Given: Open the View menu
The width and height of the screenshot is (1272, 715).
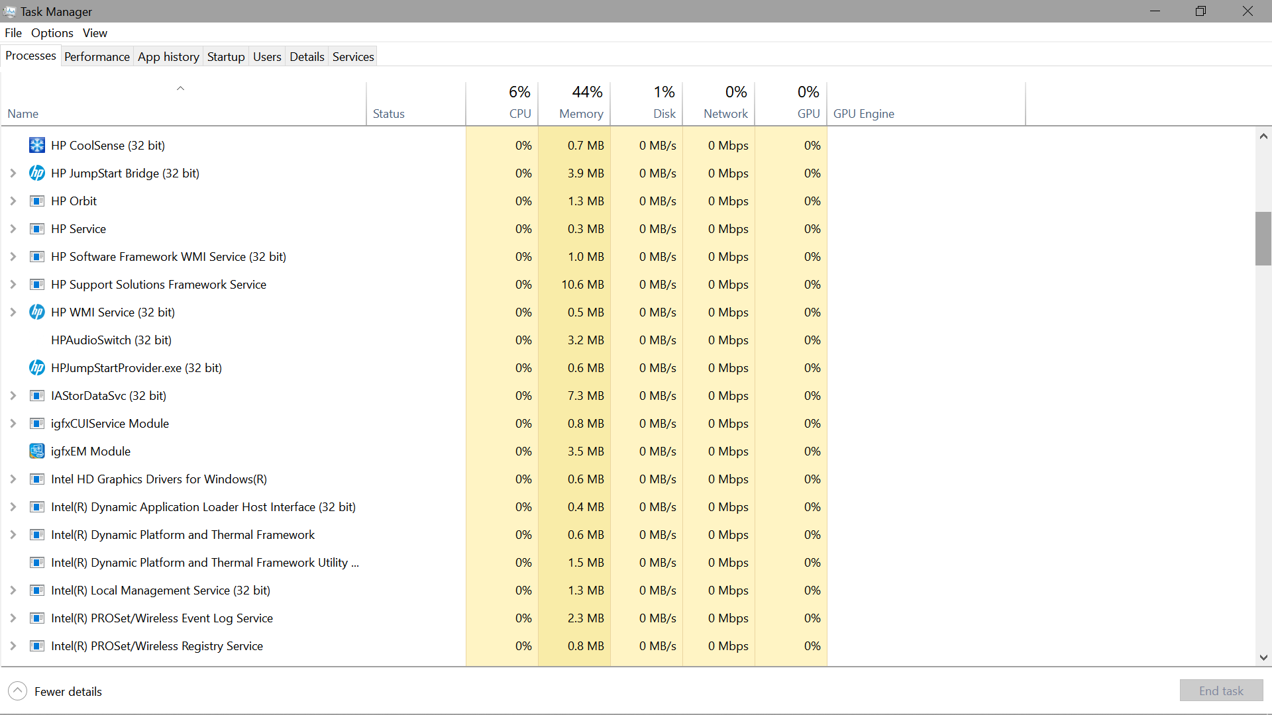Looking at the screenshot, I should point(95,33).
